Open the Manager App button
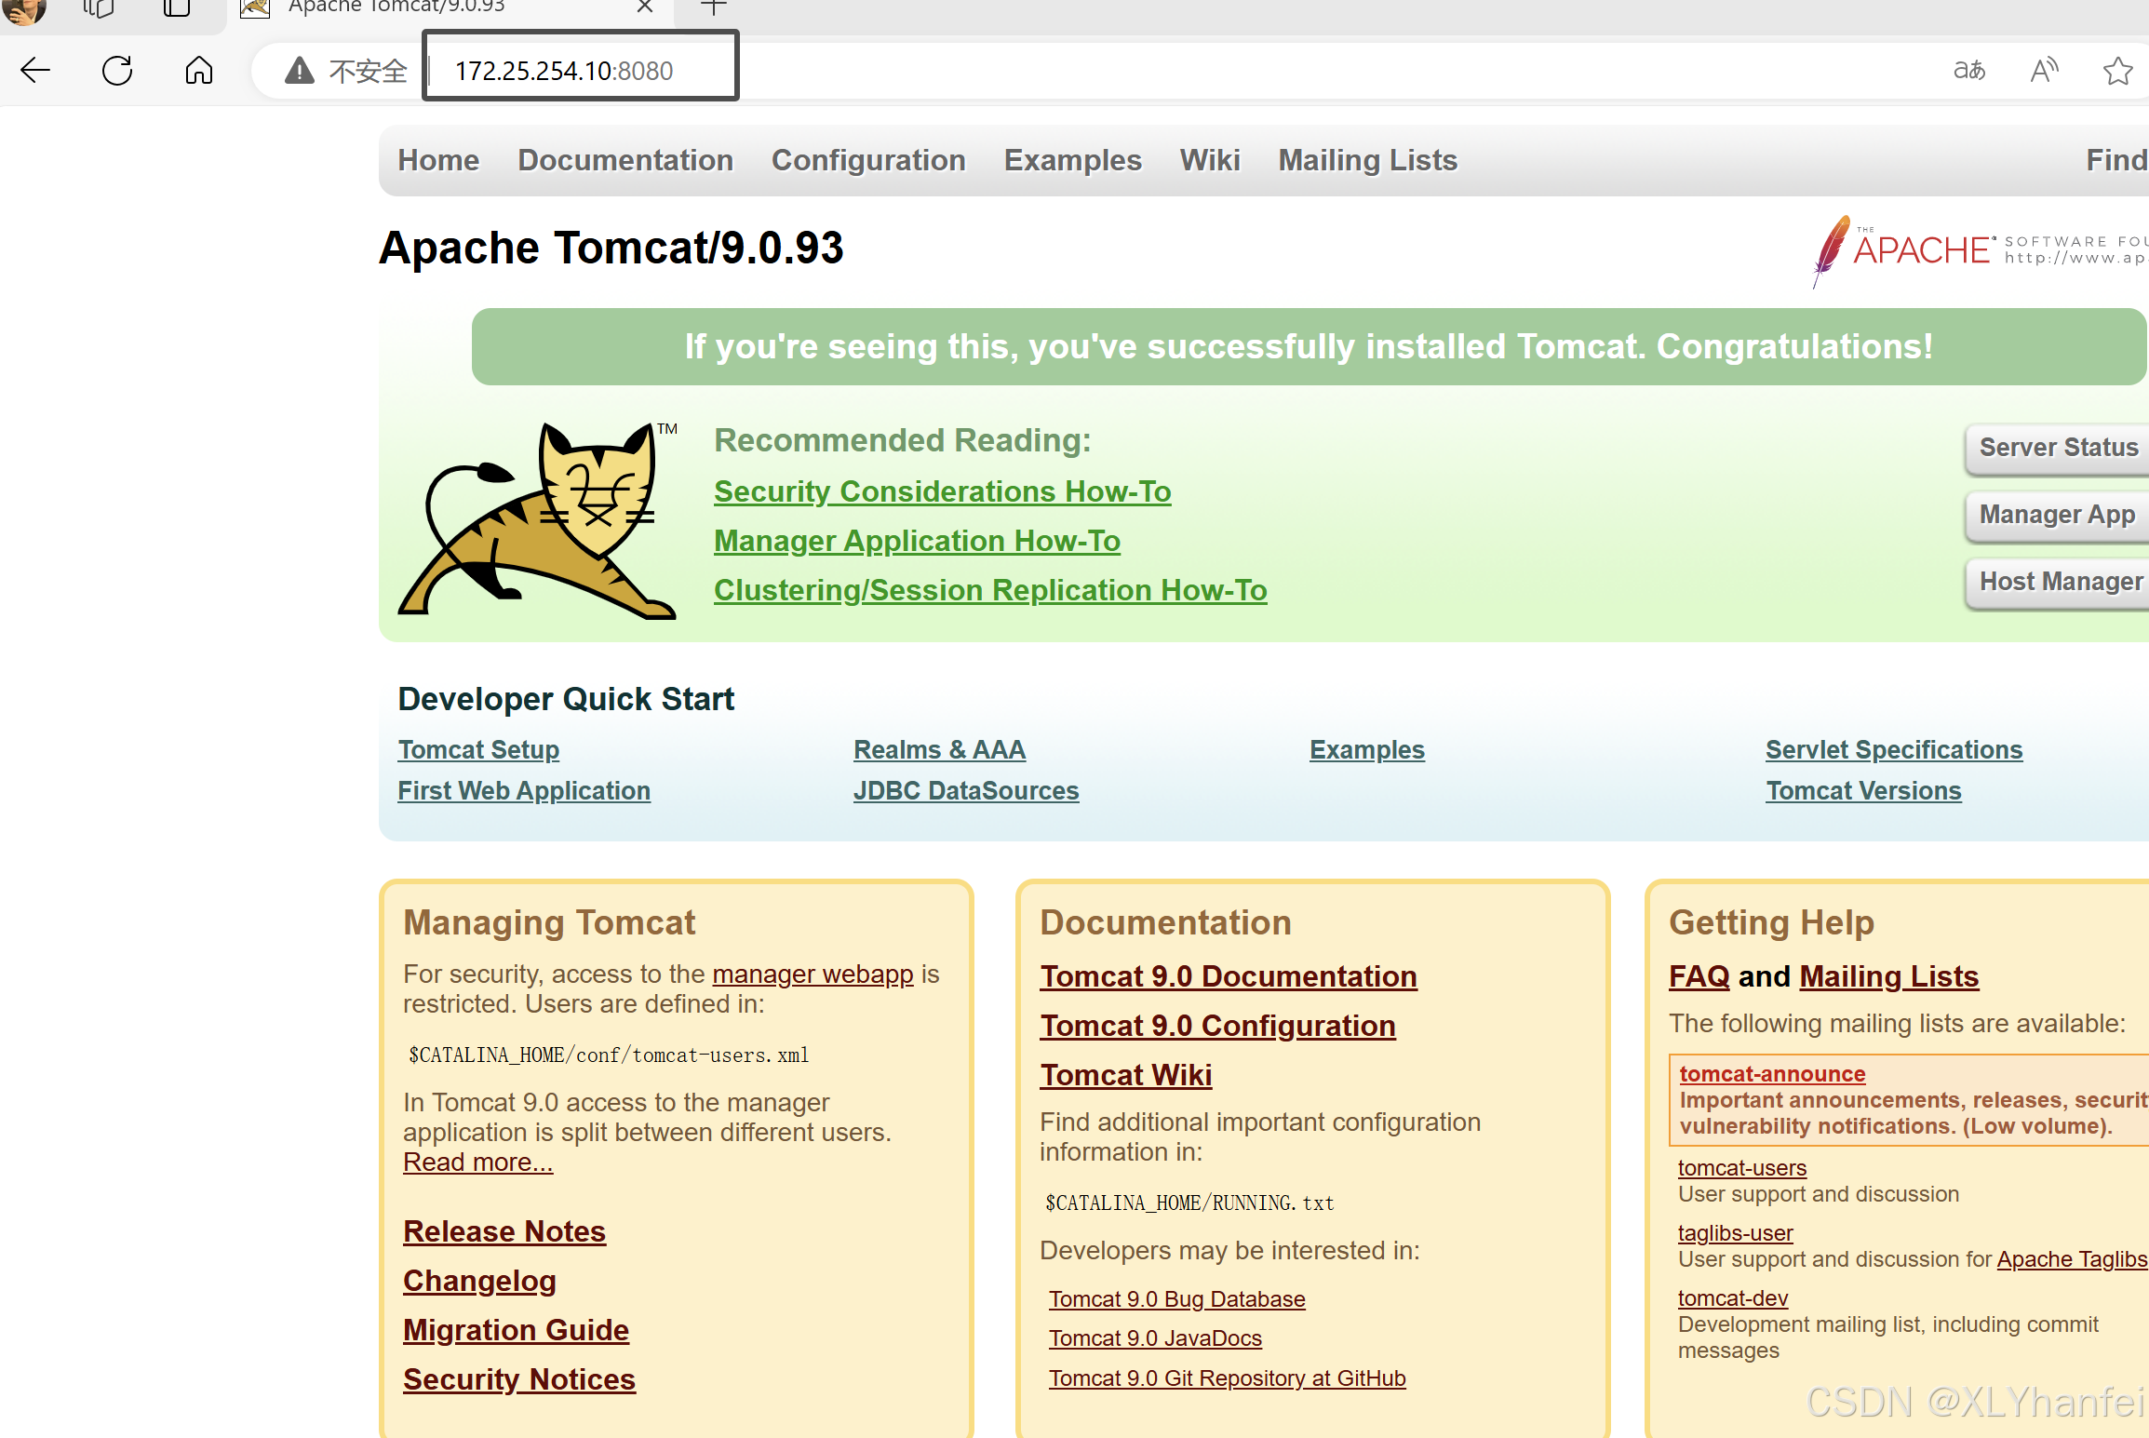 tap(2057, 515)
